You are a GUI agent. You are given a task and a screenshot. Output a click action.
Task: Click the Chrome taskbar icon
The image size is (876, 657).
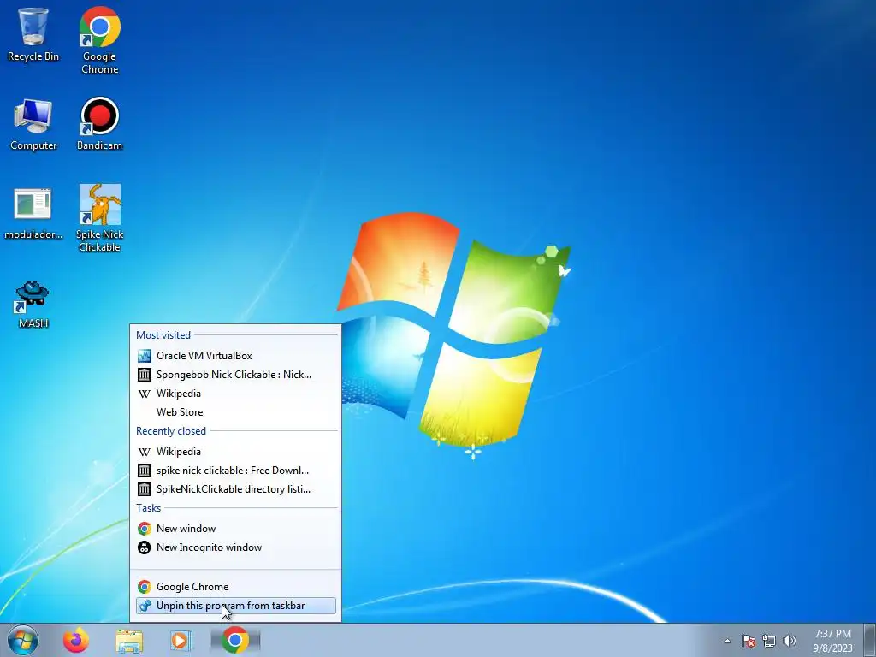click(x=235, y=640)
